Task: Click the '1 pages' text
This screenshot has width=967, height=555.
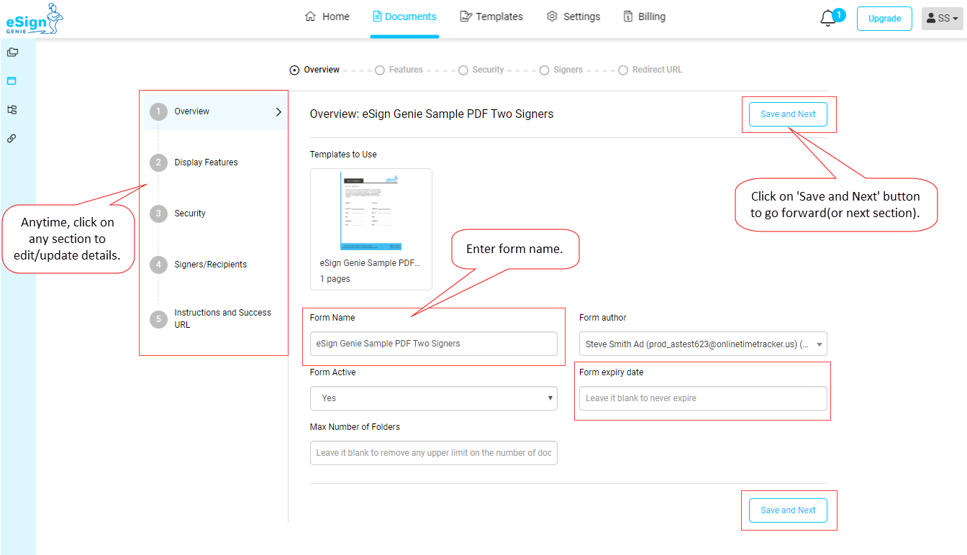Action: click(x=335, y=279)
